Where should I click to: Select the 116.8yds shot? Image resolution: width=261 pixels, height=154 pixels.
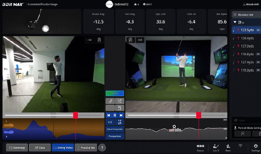(246, 54)
